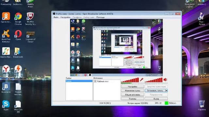This screenshot has height=117, width=209.
Task: Toggle the Рабочий стол source checkbox
Action: 95,81
